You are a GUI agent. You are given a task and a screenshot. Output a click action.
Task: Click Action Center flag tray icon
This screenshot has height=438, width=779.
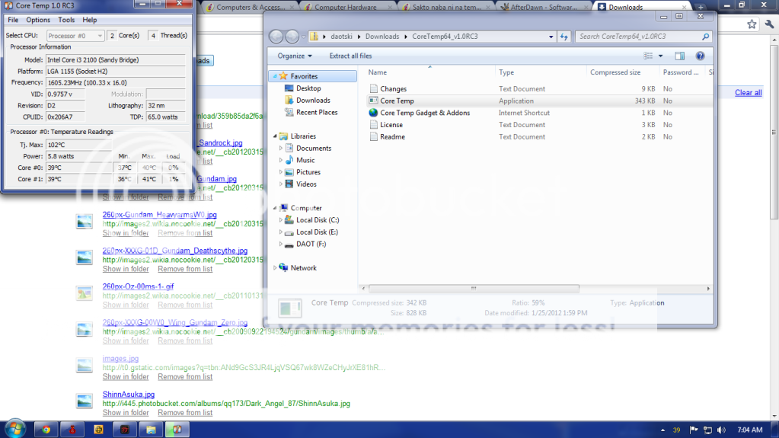[x=694, y=430]
